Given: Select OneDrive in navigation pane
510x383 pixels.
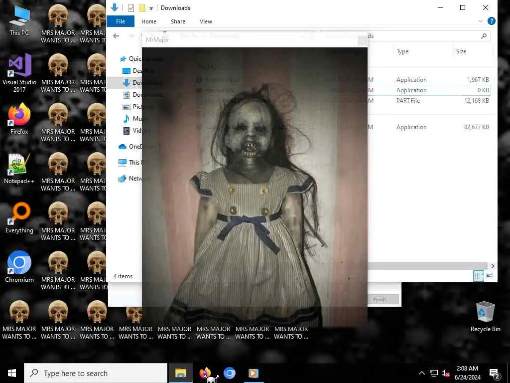Looking at the screenshot, I should pos(135,147).
